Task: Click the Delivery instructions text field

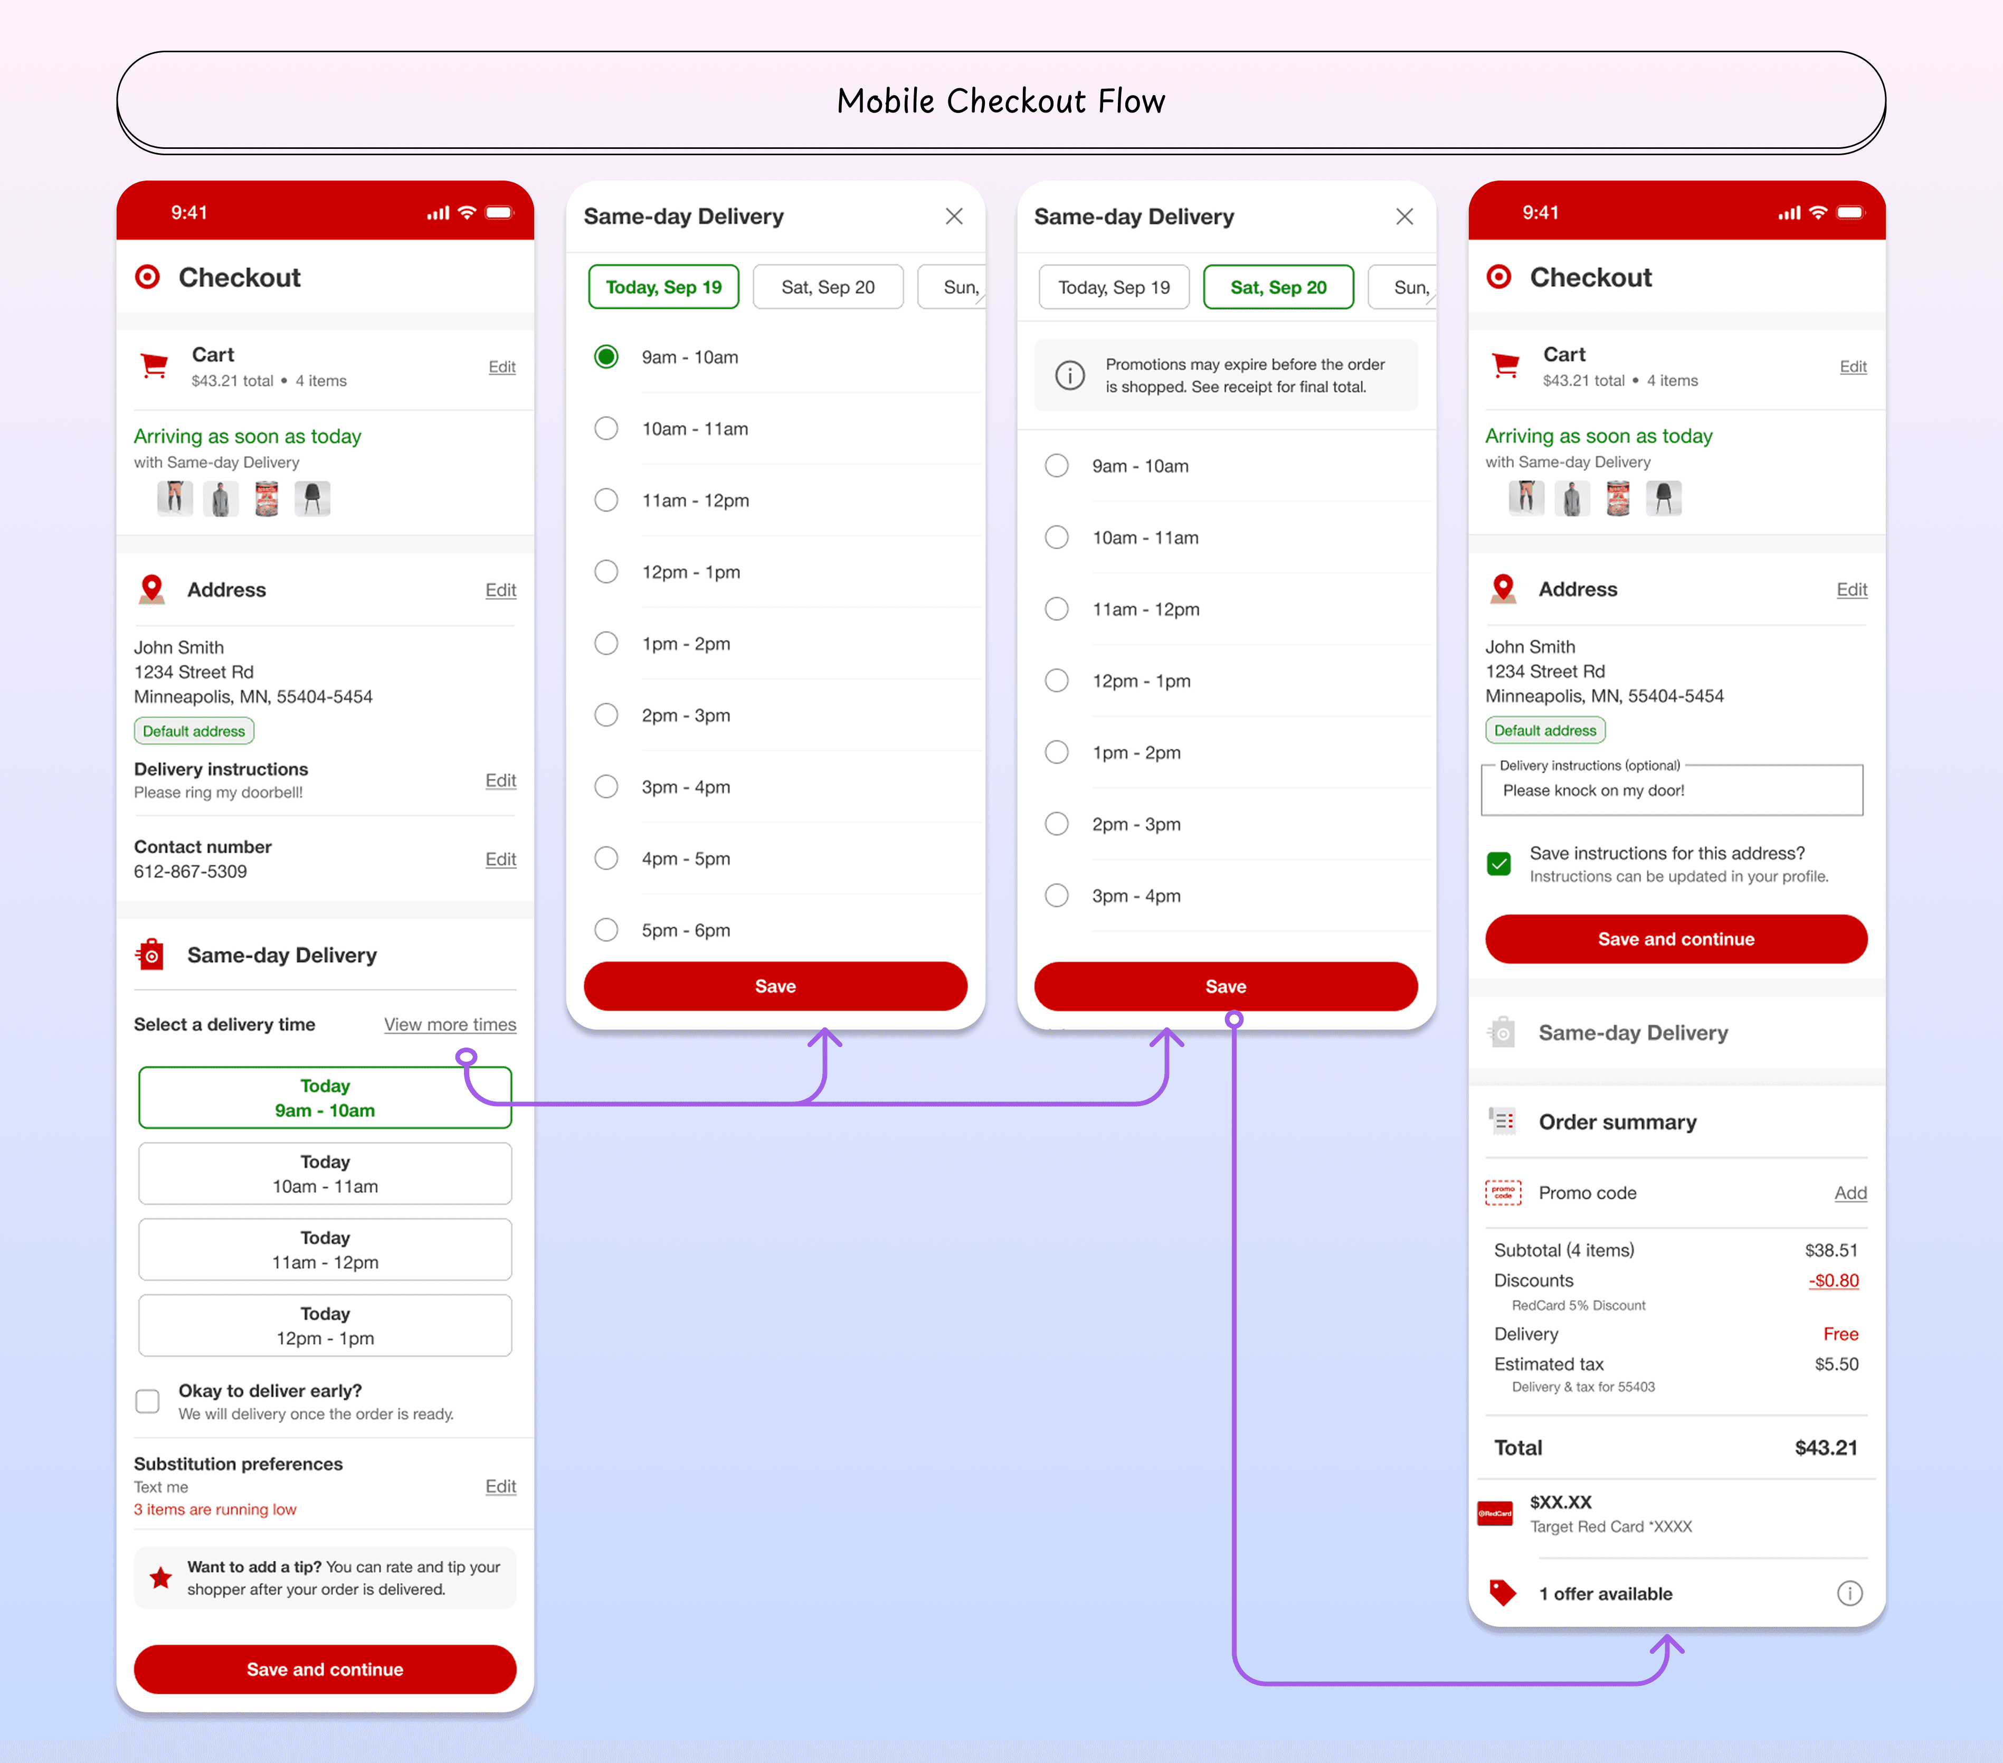Action: tap(1672, 790)
